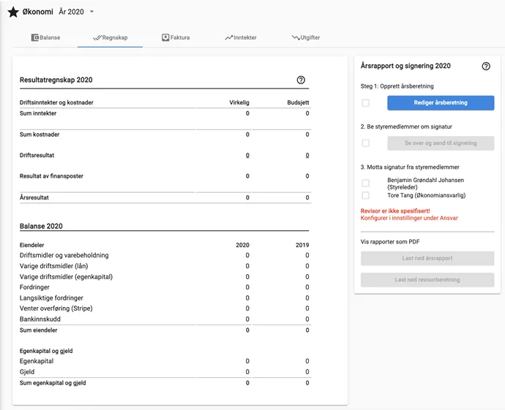Tick the Tore Tang checkbox
Screen dimensions: 505x410
click(365, 196)
